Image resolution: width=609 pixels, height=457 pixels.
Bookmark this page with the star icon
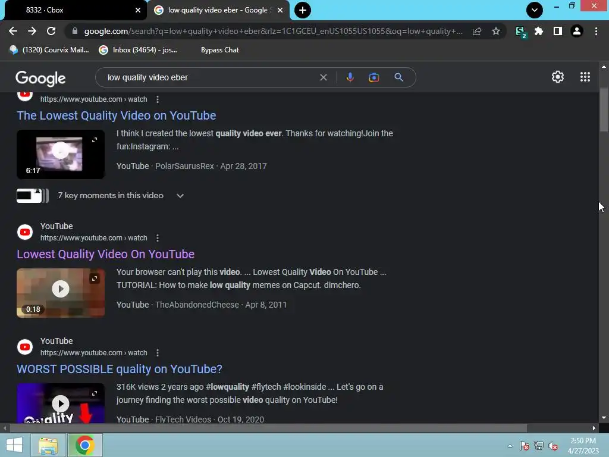(x=495, y=31)
